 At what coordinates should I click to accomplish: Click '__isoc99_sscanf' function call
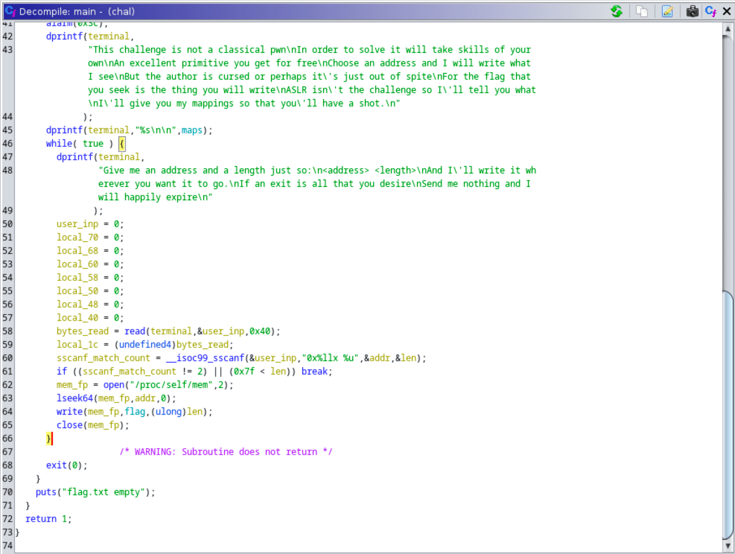pyautogui.click(x=205, y=358)
